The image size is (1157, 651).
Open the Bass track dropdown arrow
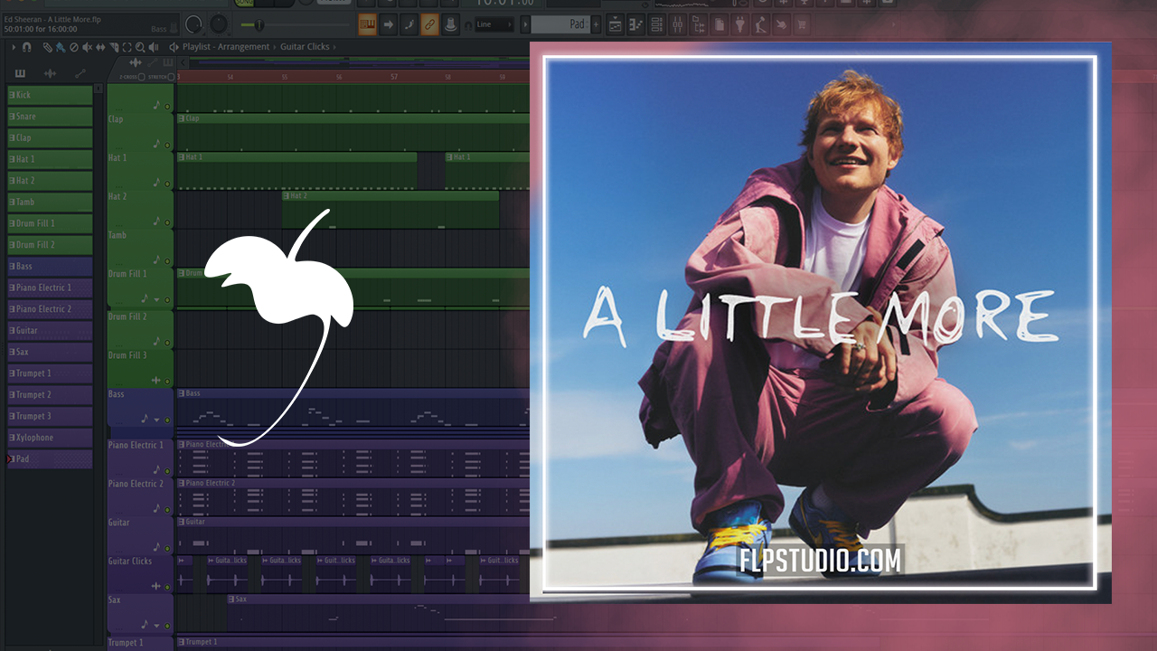click(156, 420)
